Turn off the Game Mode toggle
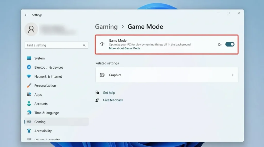The height and width of the screenshot is (147, 264). click(x=230, y=44)
